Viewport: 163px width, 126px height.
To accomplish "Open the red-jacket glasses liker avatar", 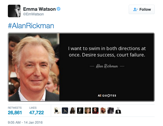I will coord(95,111).
